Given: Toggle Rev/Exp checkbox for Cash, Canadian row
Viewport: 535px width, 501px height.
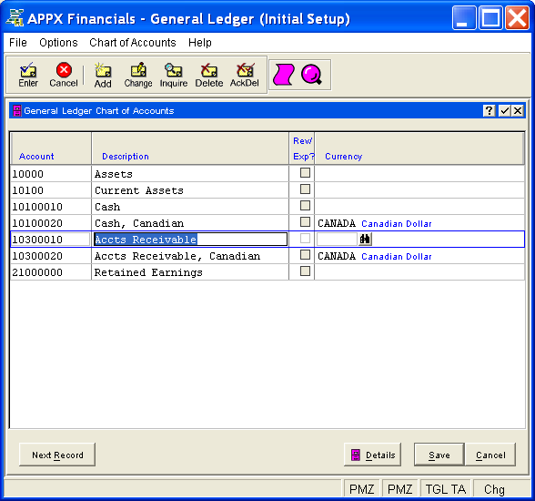Looking at the screenshot, I should coord(305,222).
